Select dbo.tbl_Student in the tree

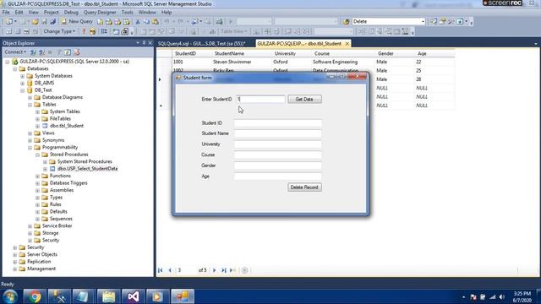[67, 126]
